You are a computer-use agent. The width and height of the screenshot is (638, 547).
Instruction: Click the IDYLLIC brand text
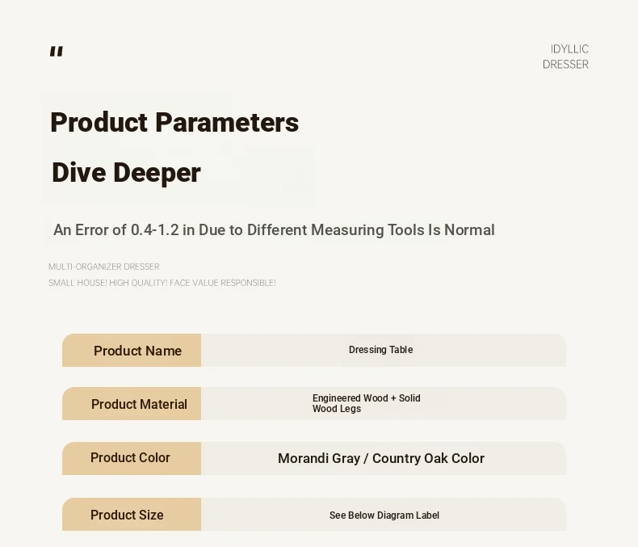[x=569, y=48]
